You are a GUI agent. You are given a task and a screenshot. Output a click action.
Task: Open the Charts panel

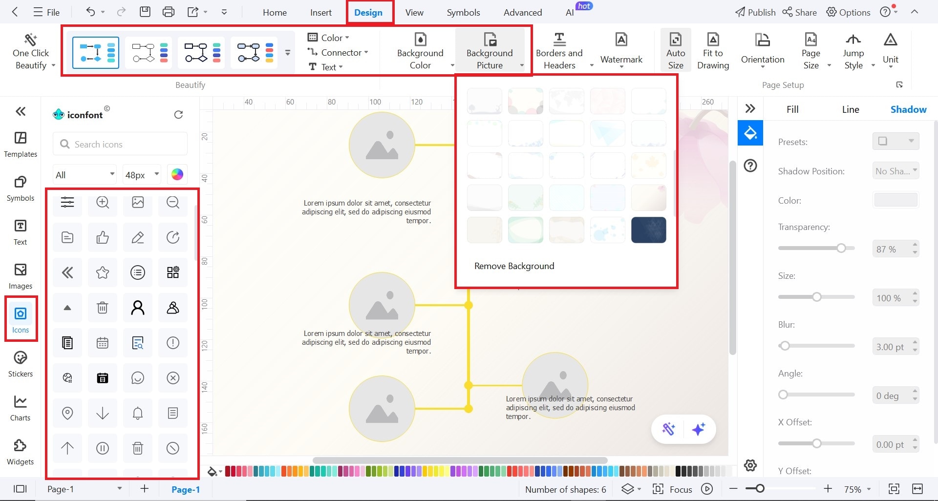point(21,408)
